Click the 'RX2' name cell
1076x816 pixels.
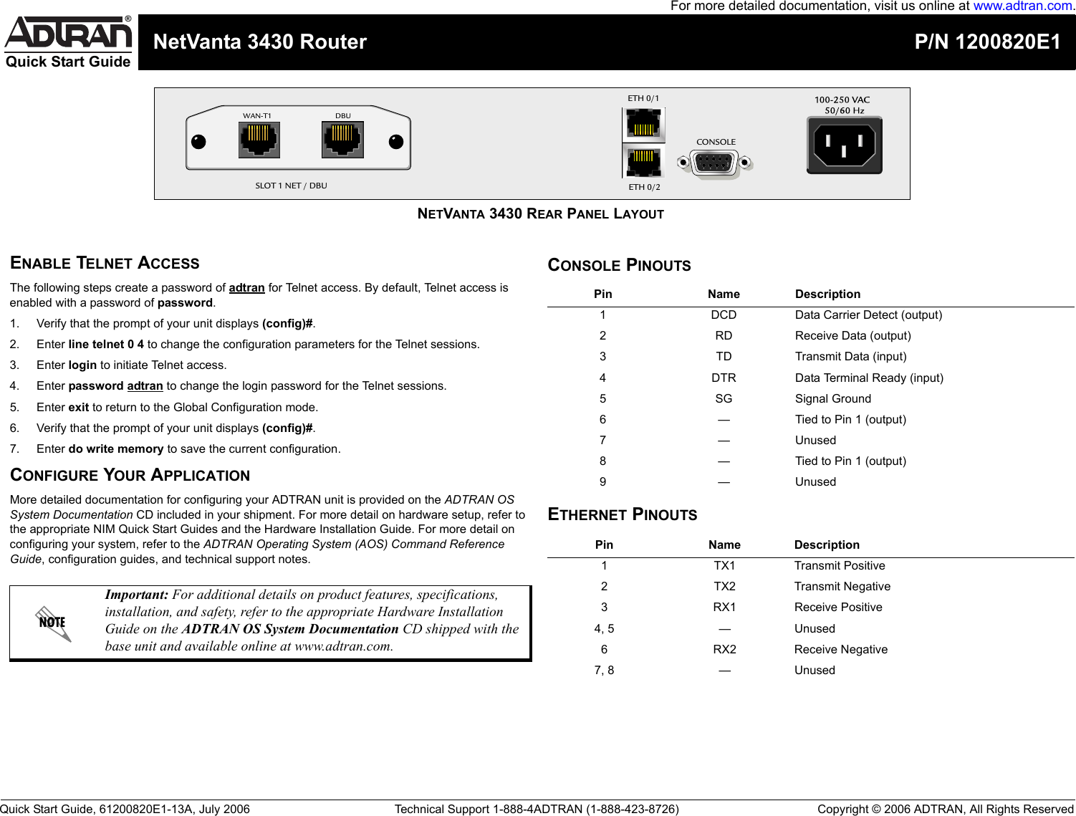[724, 650]
